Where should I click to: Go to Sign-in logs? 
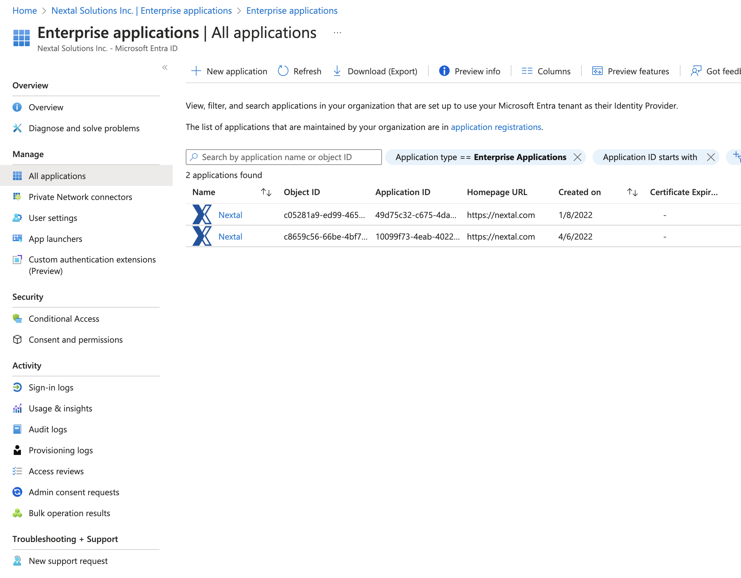pyautogui.click(x=51, y=388)
